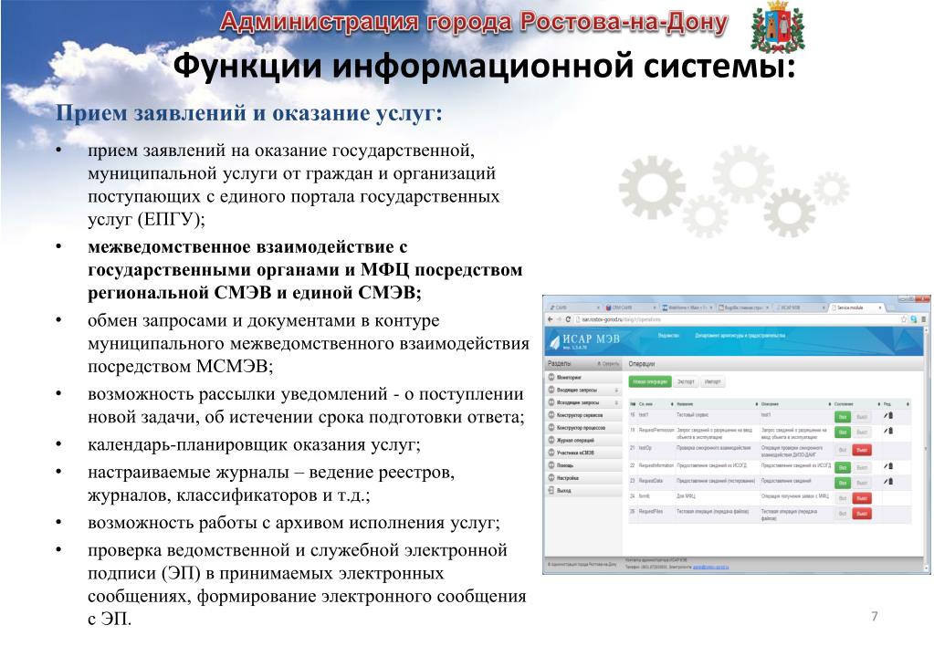Image resolution: width=934 pixels, height=646 pixels.
Task: Sort table by the Название column arrow
Action: (x=757, y=404)
